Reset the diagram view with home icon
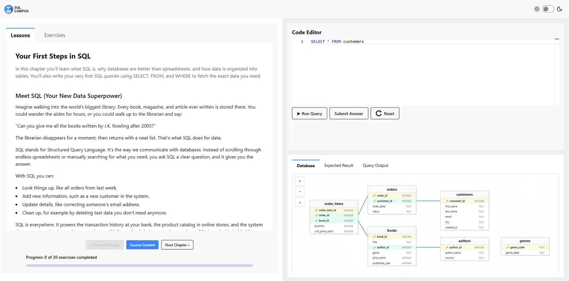Screen dimensions: 569x281 (x=300, y=202)
